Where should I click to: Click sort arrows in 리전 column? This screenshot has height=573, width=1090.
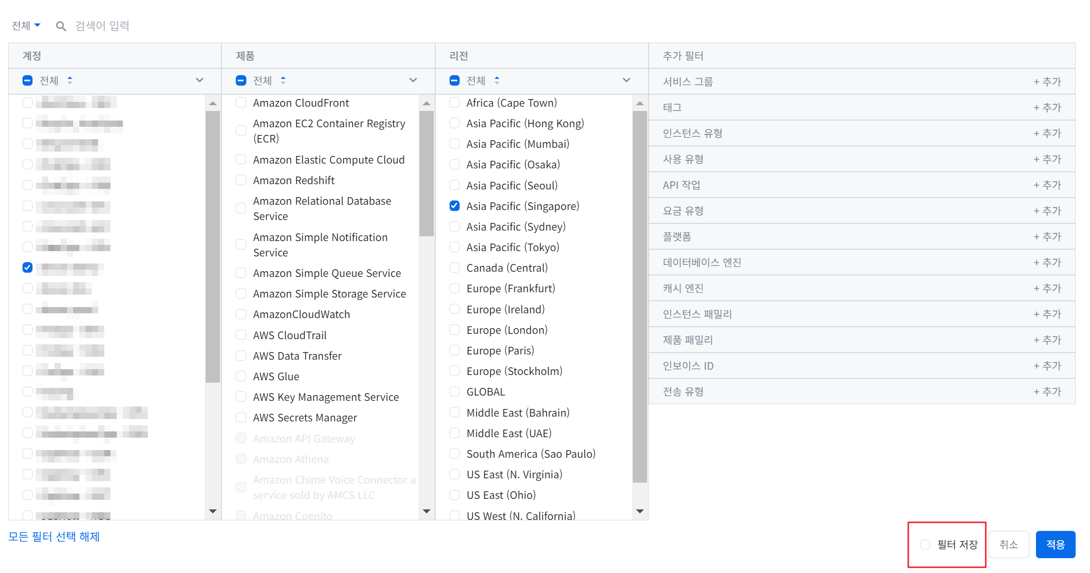point(497,80)
